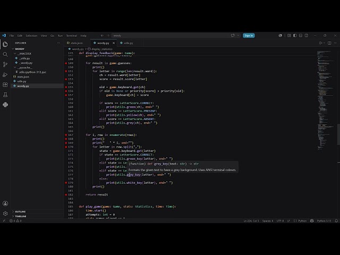
Task: Open the Extensions view
Action: click(x=5, y=84)
